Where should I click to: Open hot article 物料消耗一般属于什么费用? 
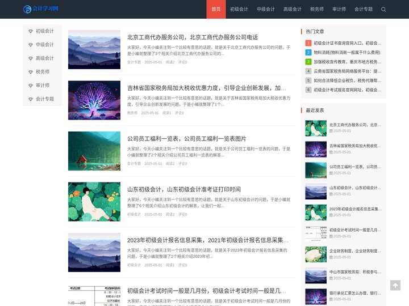pyautogui.click(x=347, y=52)
